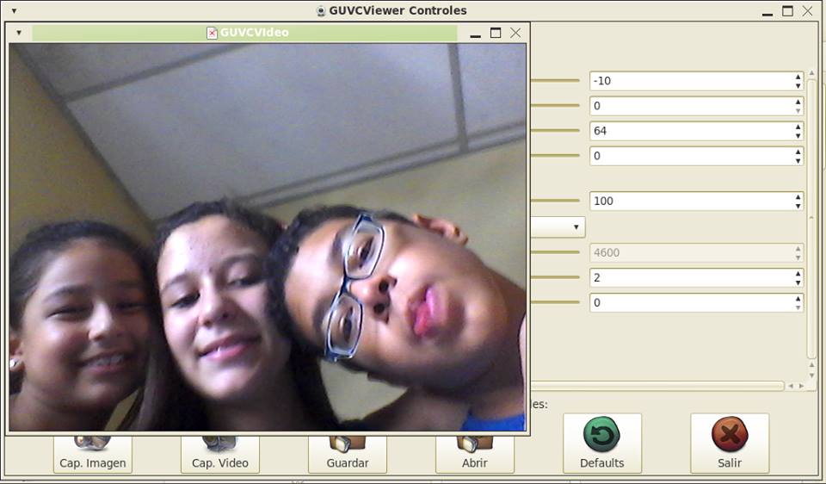Close the GUVCVideo window
Image resolution: width=826 pixels, height=484 pixels.
[515, 33]
